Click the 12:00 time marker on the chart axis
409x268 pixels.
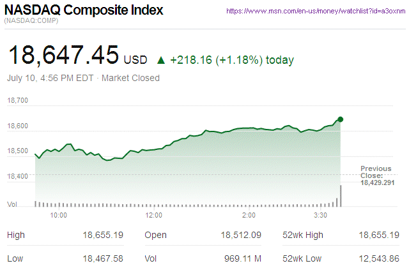pyautogui.click(x=154, y=215)
